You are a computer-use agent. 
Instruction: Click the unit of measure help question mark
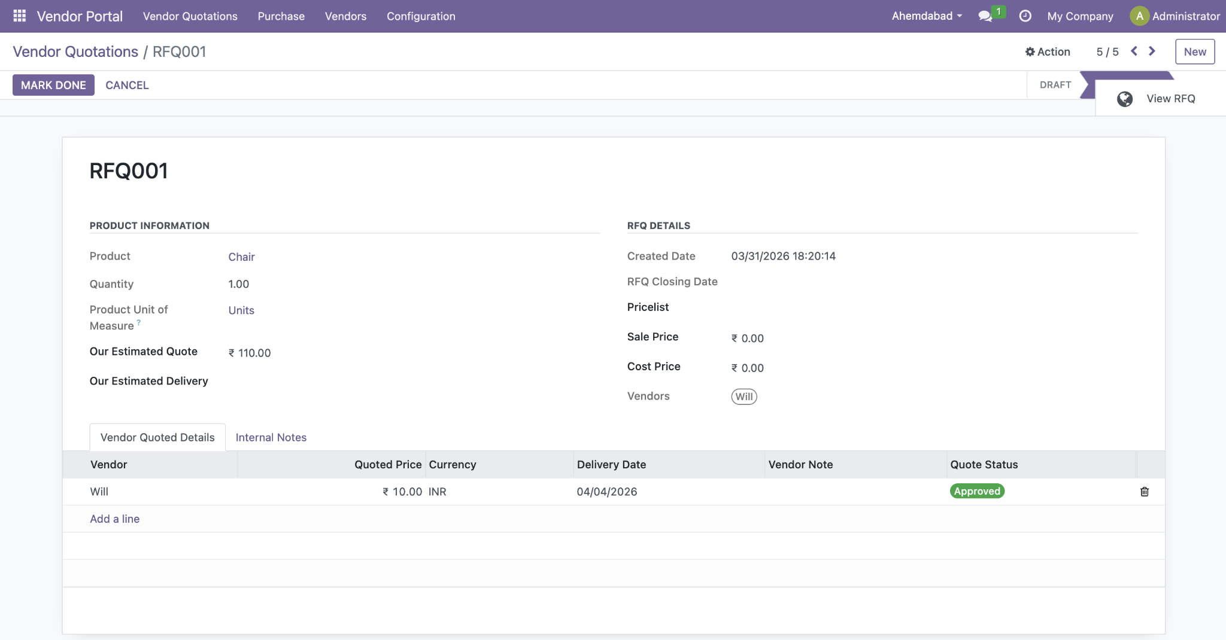(x=139, y=322)
